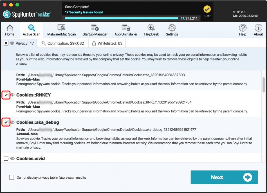Screen dimensions: 267x193
Task: Open the HelpDesk panel
Action: tap(151, 30)
